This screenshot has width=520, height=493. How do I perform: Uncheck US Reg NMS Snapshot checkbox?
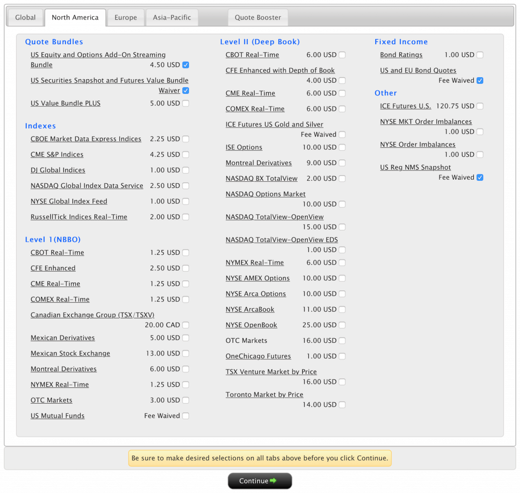480,178
